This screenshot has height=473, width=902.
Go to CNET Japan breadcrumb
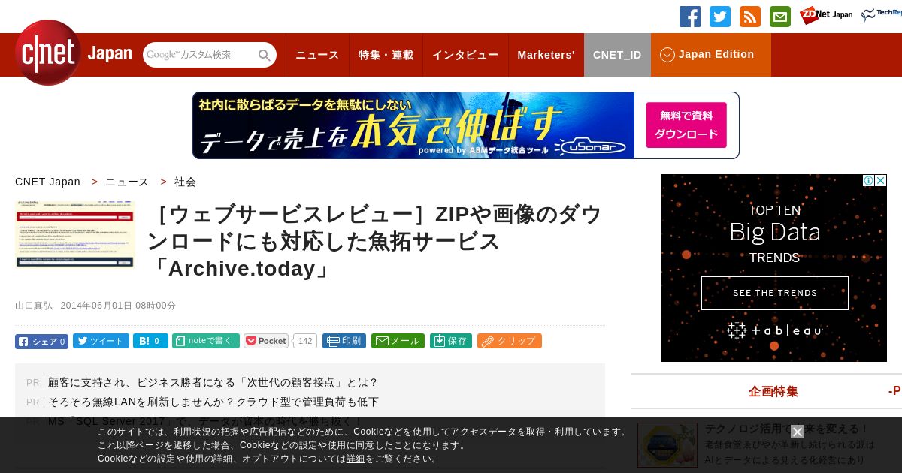(47, 182)
